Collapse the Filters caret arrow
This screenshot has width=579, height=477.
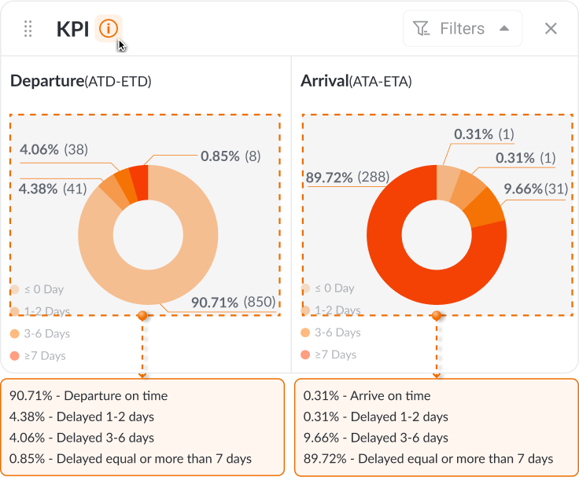pos(504,28)
